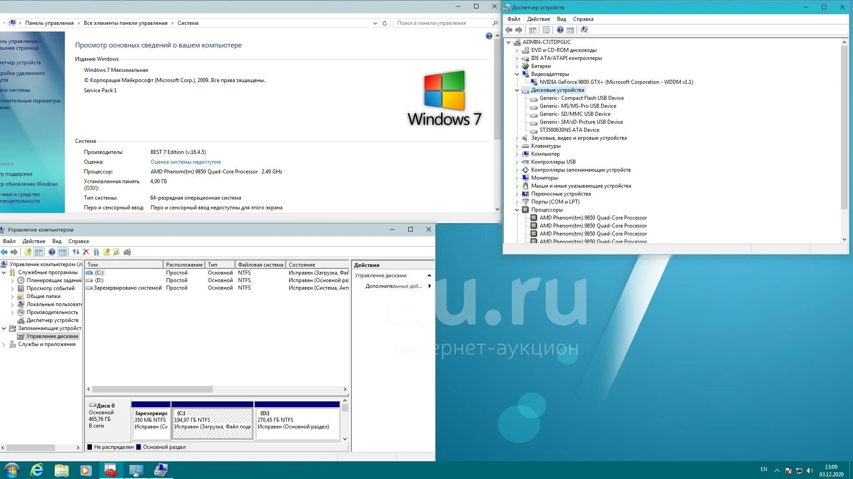Click Оценка системы недоступна link
The image size is (853, 479).
click(185, 162)
